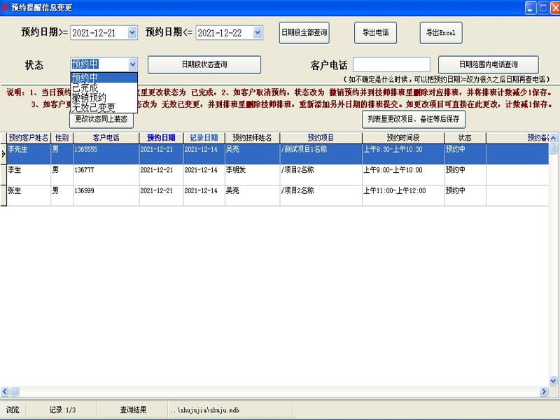This screenshot has width=560, height=420.
Task: Click the horizontal scrollbar right arrow
Action: click(x=544, y=391)
